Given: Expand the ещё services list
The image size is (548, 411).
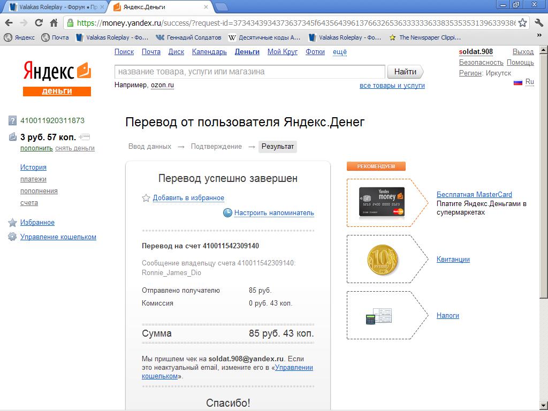Looking at the screenshot, I should click(x=340, y=52).
